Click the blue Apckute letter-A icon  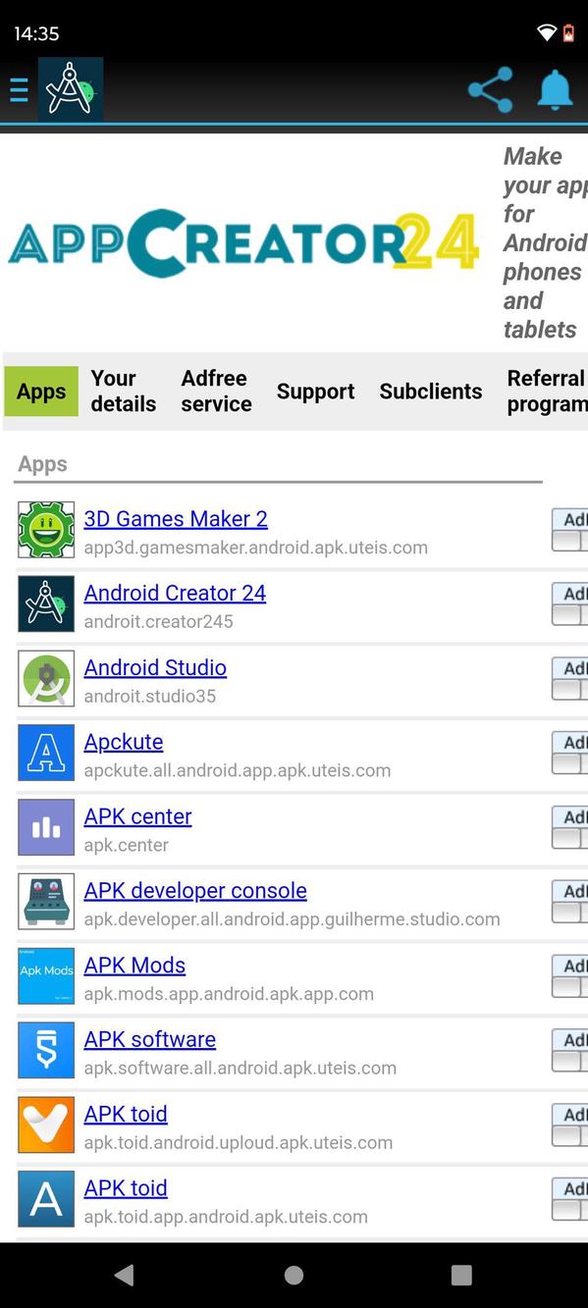(x=46, y=753)
